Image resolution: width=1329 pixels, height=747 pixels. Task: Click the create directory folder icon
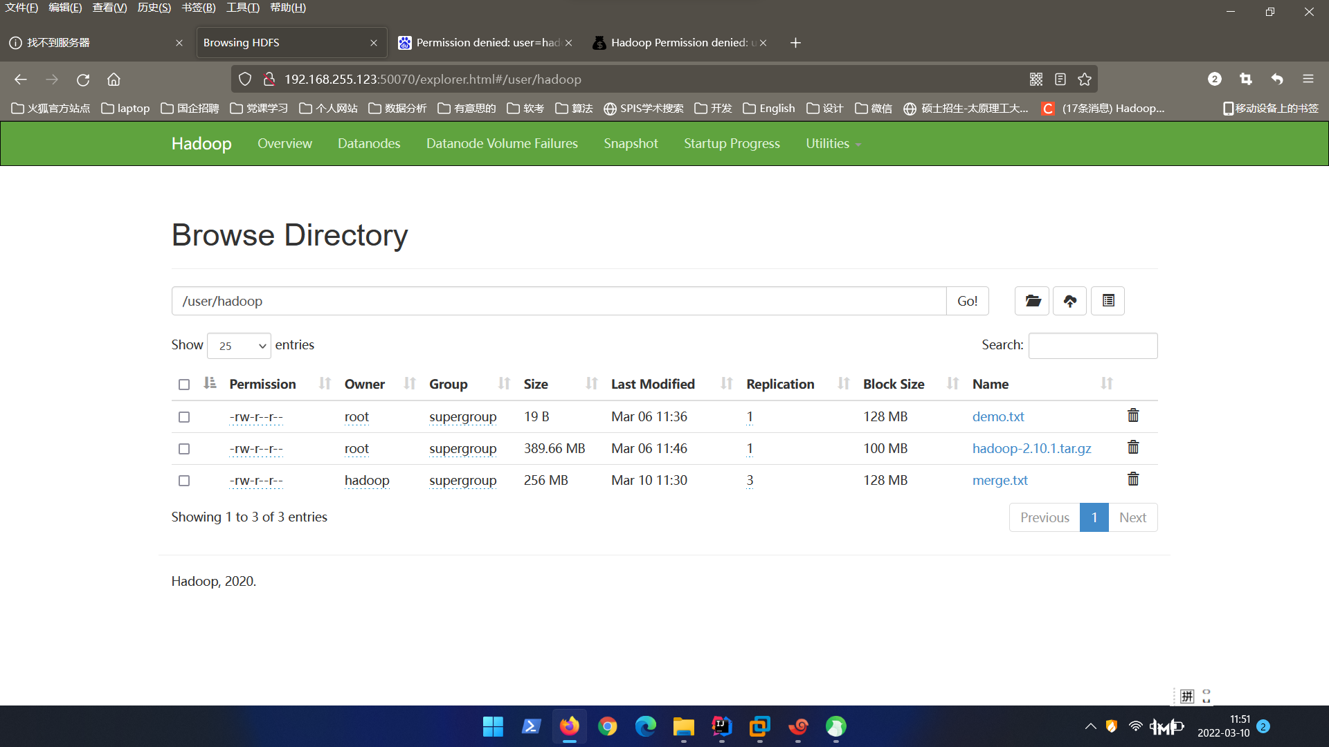pyautogui.click(x=1032, y=301)
